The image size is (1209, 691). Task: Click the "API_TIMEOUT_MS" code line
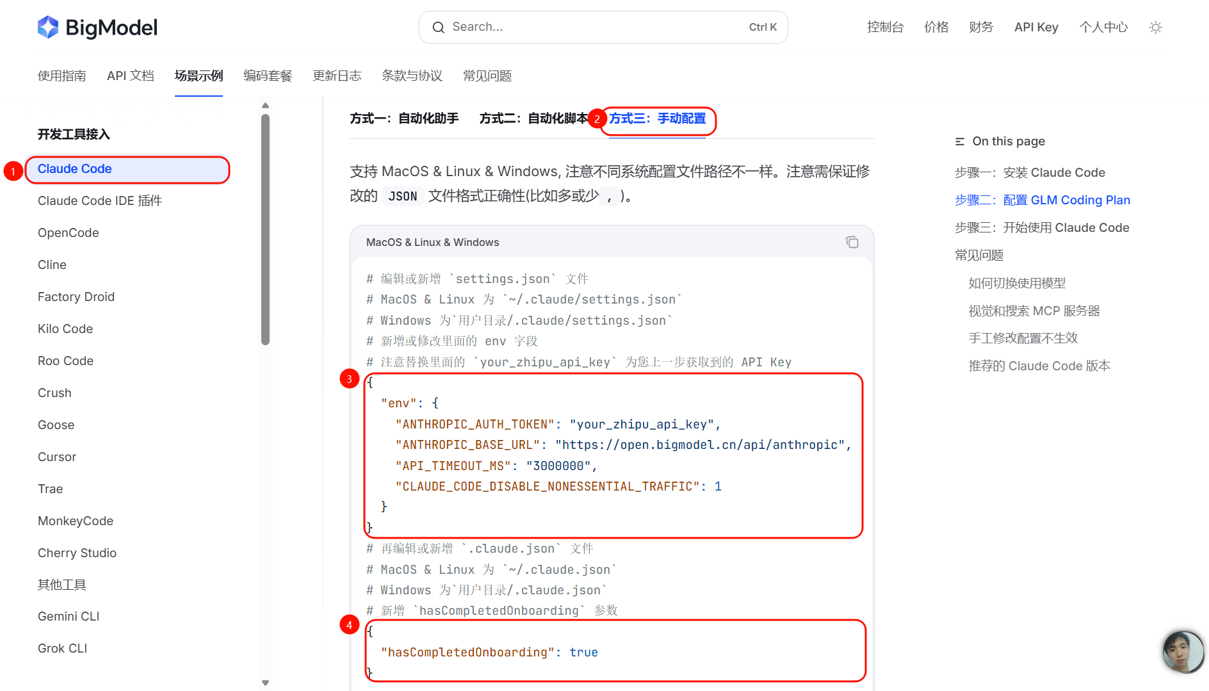496,466
